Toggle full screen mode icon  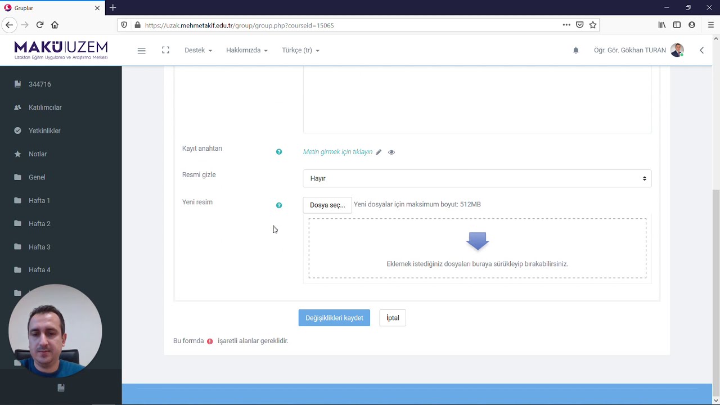(x=165, y=50)
